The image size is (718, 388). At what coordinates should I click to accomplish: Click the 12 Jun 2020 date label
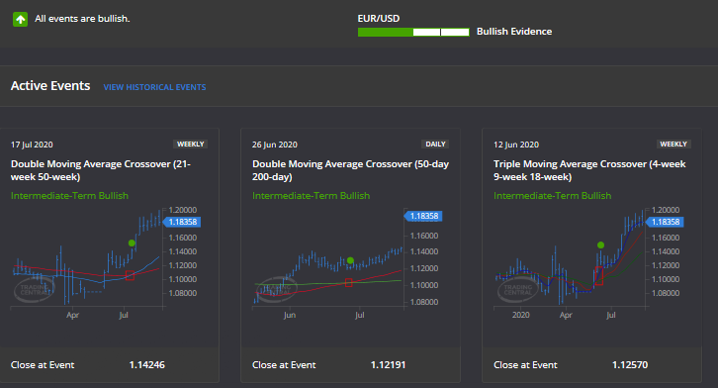click(516, 145)
